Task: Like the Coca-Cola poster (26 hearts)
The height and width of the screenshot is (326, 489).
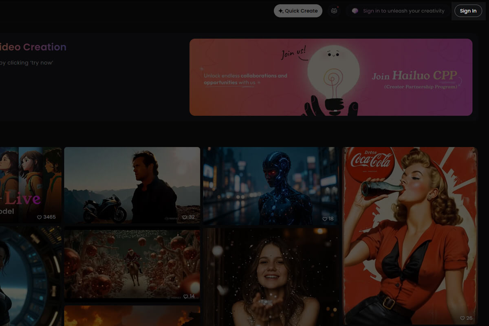Action: tap(463, 318)
